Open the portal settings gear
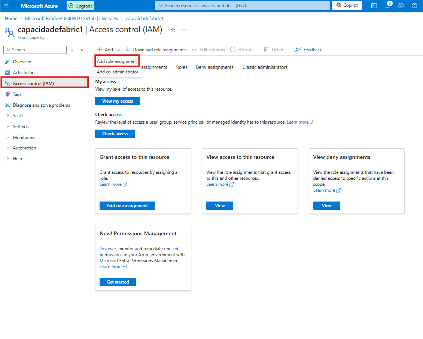Viewport: 423px width, 339px height. coord(401,6)
